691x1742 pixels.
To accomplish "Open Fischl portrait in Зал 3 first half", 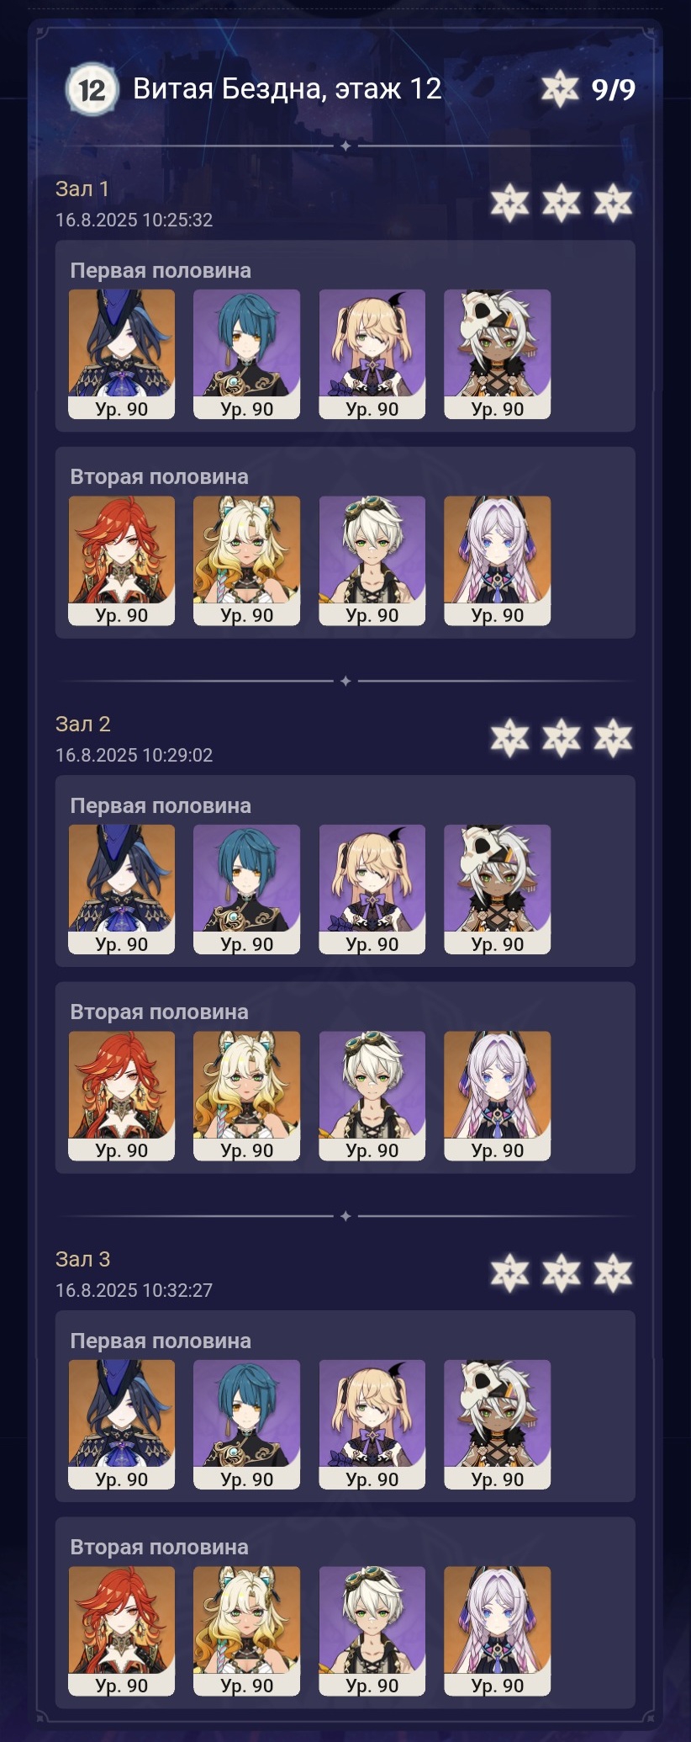I will (372, 1425).
